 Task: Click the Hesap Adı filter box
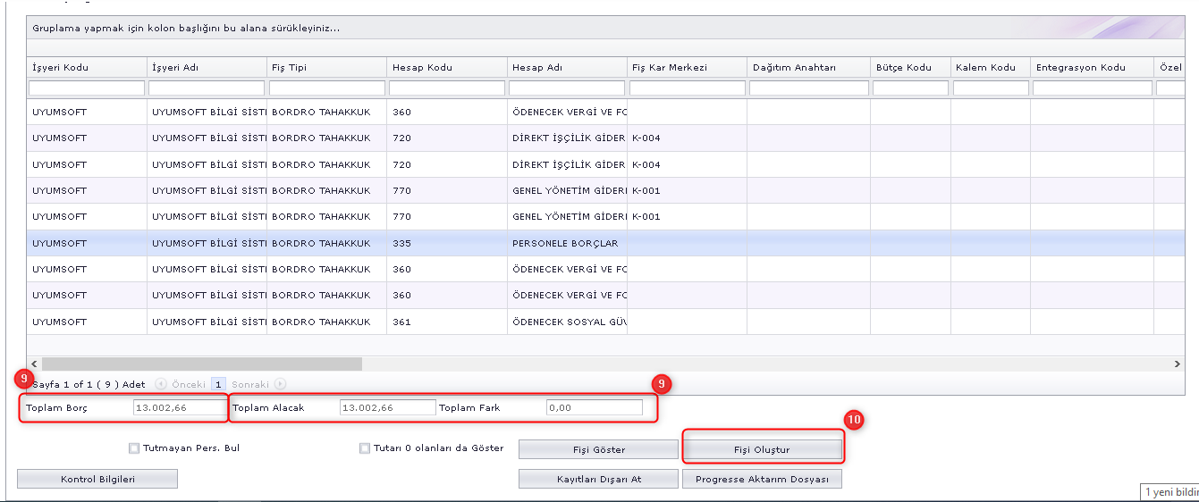pos(567,88)
